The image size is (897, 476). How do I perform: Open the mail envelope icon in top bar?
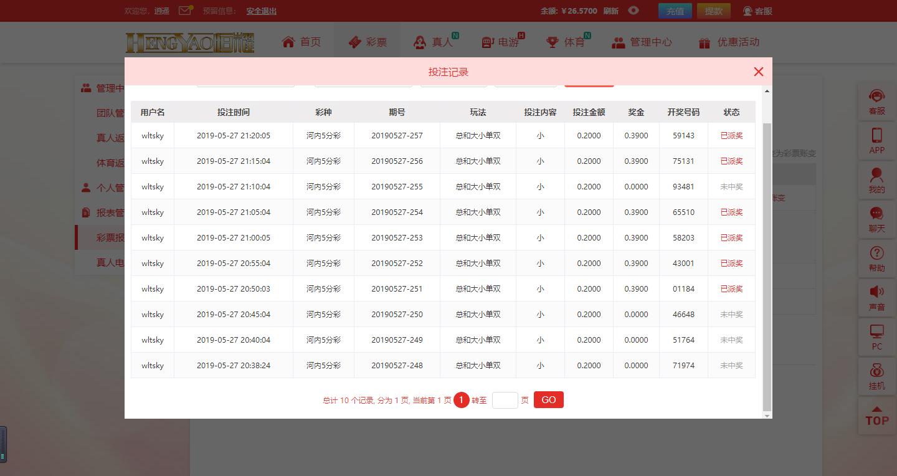(x=185, y=11)
